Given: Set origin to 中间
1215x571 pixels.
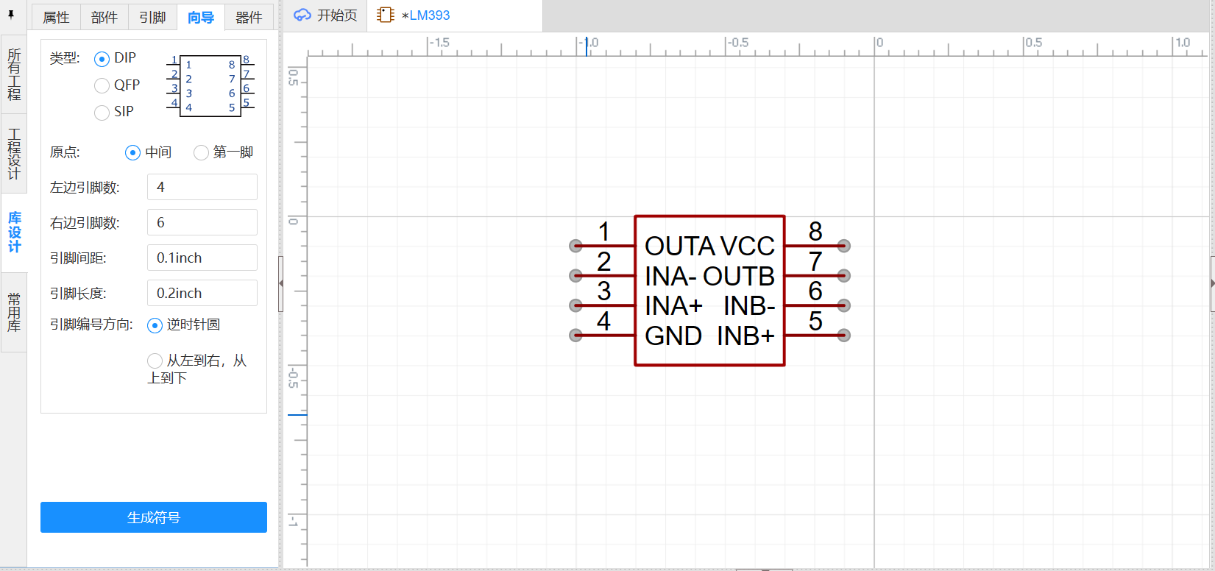Looking at the screenshot, I should coord(132,153).
